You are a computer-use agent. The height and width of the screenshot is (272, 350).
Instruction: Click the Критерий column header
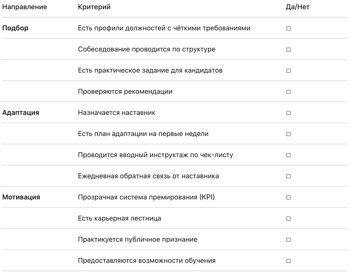[x=94, y=7]
